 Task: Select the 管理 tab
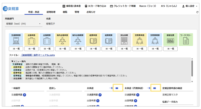(77, 12)
